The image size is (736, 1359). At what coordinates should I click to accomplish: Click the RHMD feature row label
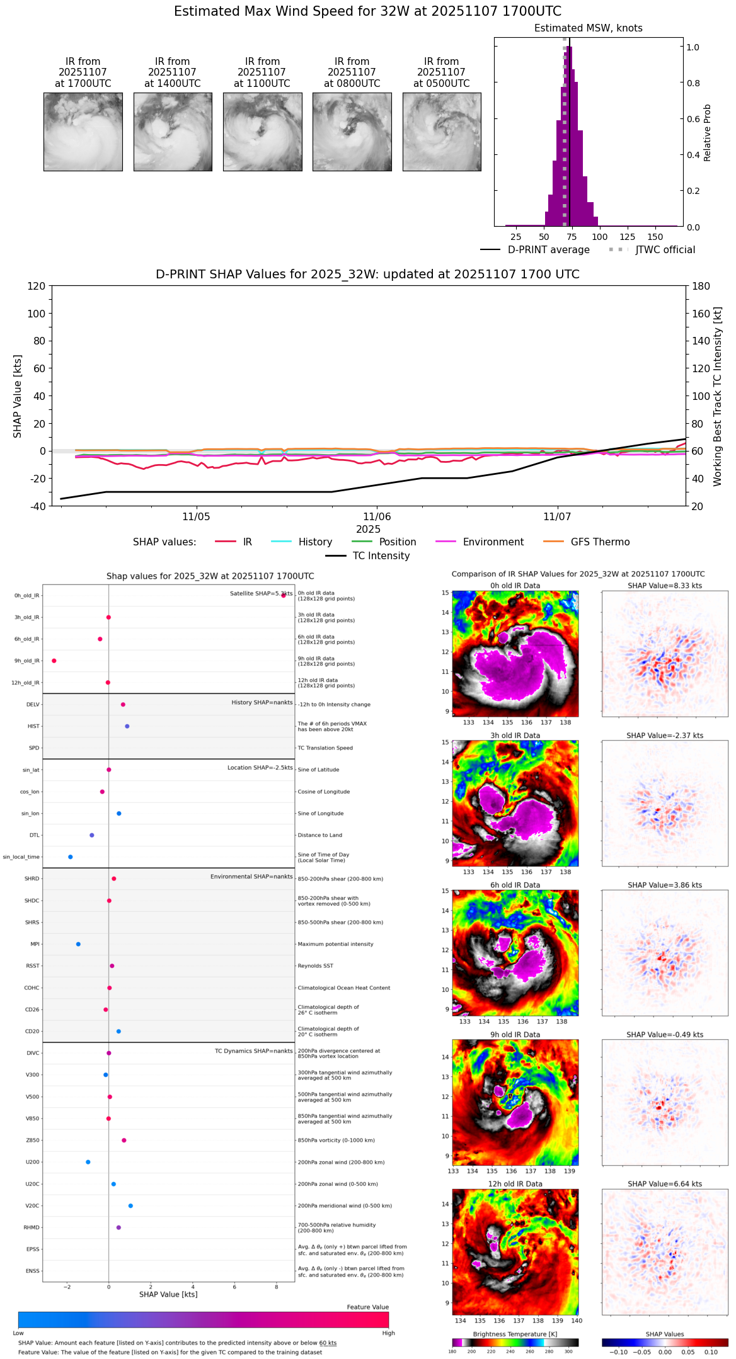pos(32,1227)
